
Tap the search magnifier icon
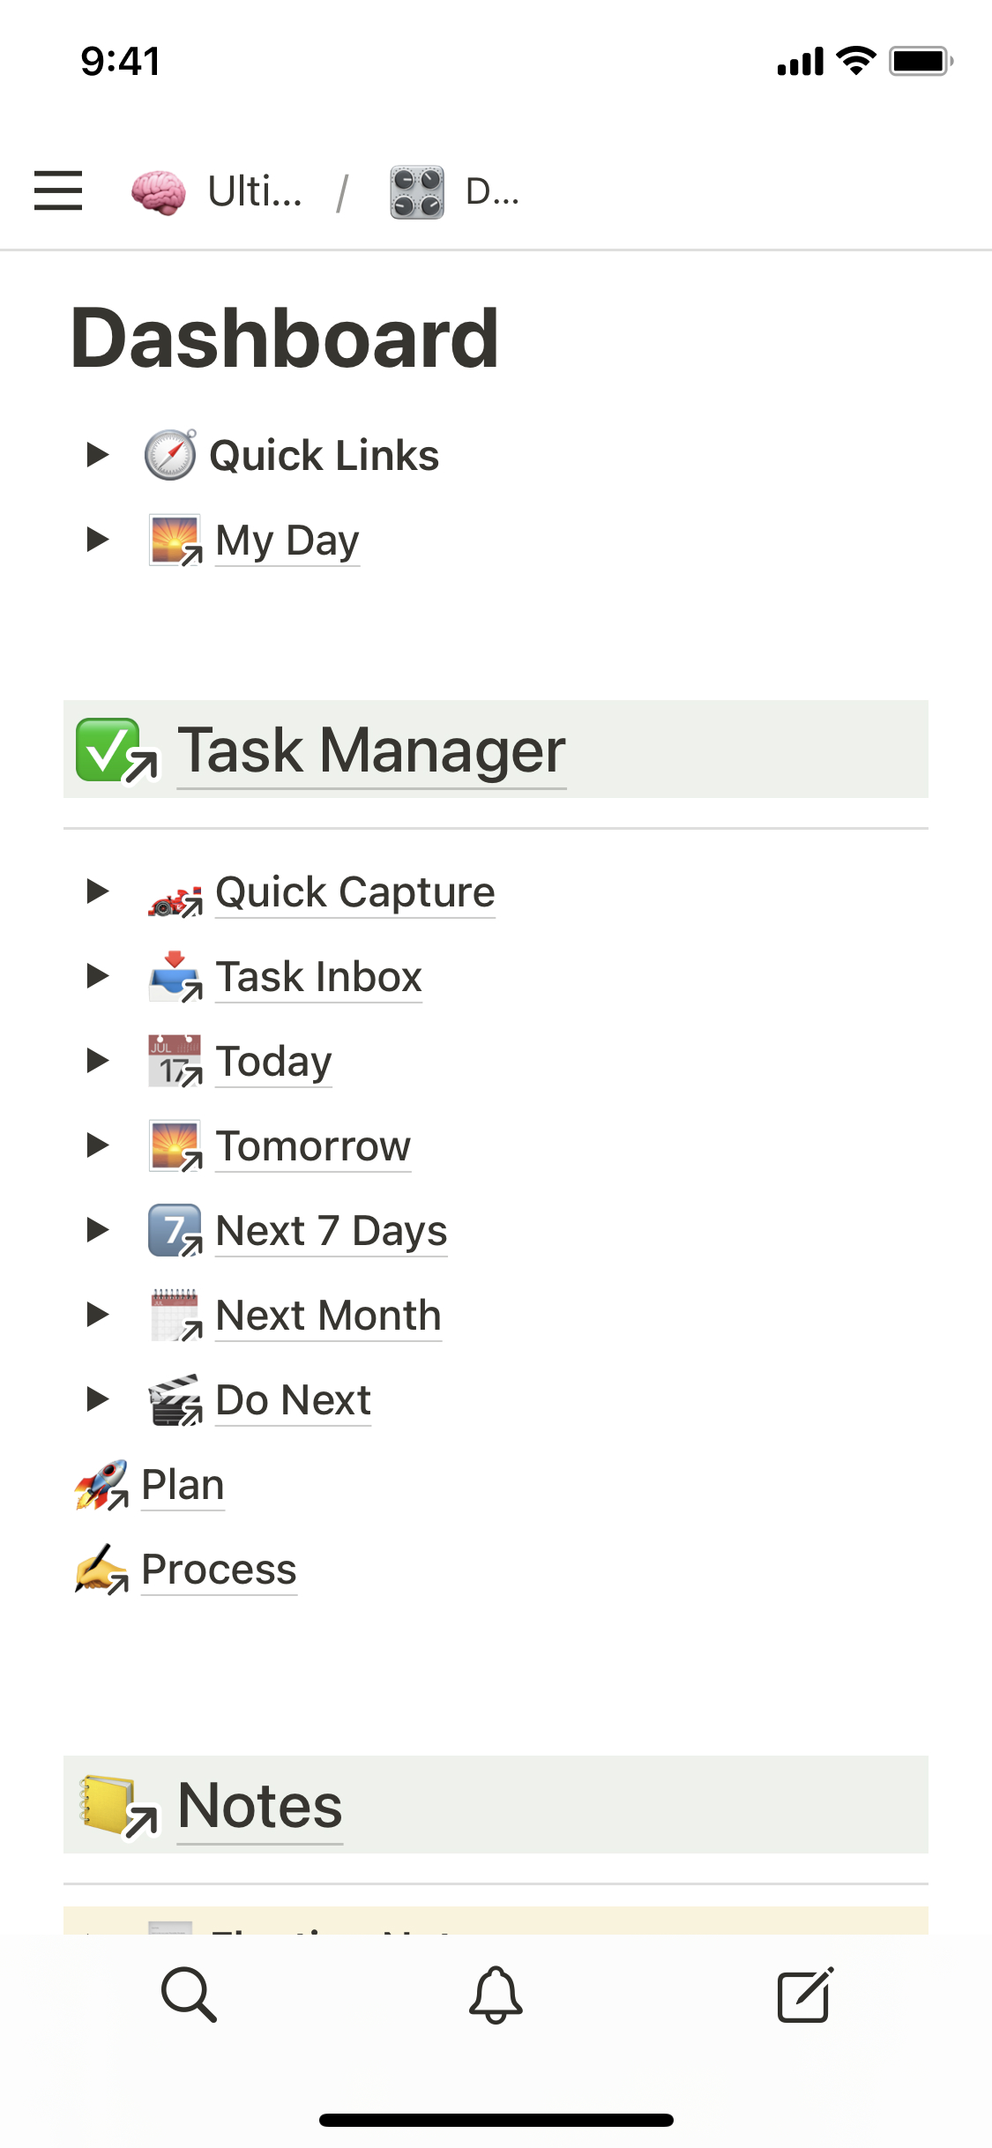click(189, 1994)
